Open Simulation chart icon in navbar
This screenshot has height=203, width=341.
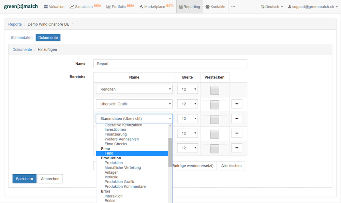[x=72, y=7]
